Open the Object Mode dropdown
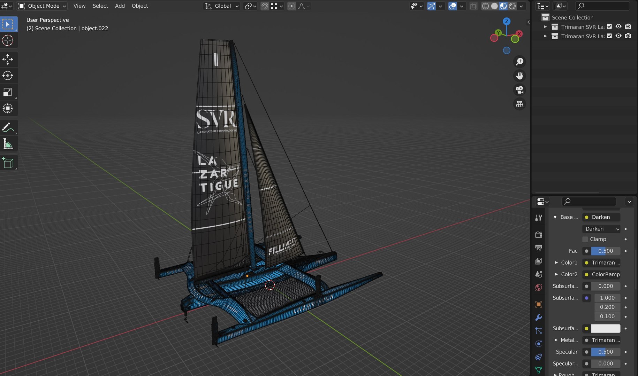 pyautogui.click(x=42, y=6)
